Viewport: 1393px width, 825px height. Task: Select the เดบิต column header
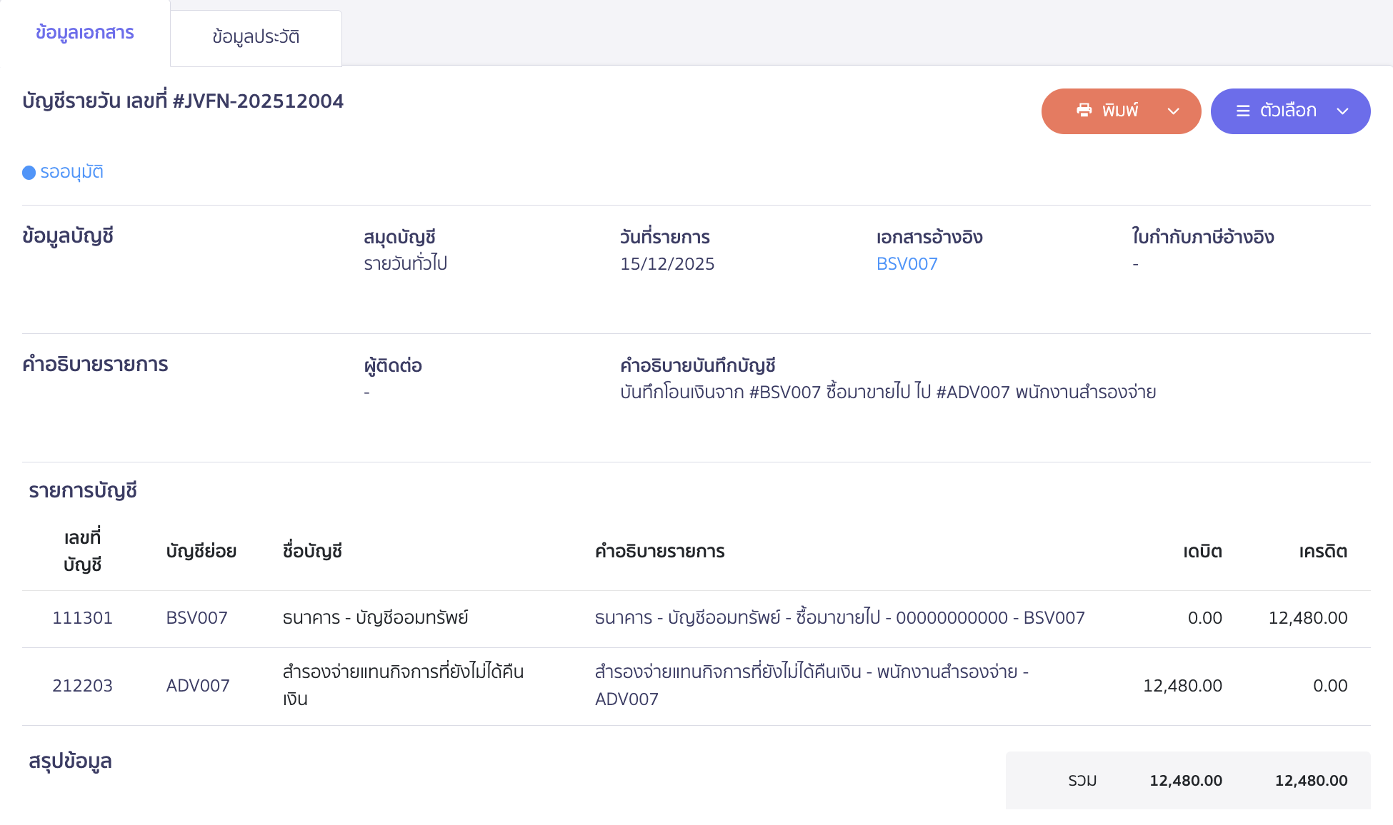click(x=1201, y=551)
